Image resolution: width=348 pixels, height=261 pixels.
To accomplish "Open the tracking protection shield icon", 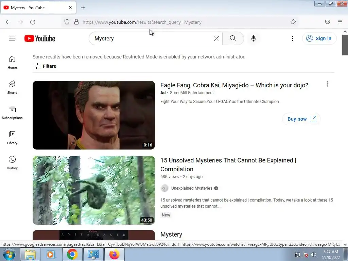I will click(x=67, y=22).
